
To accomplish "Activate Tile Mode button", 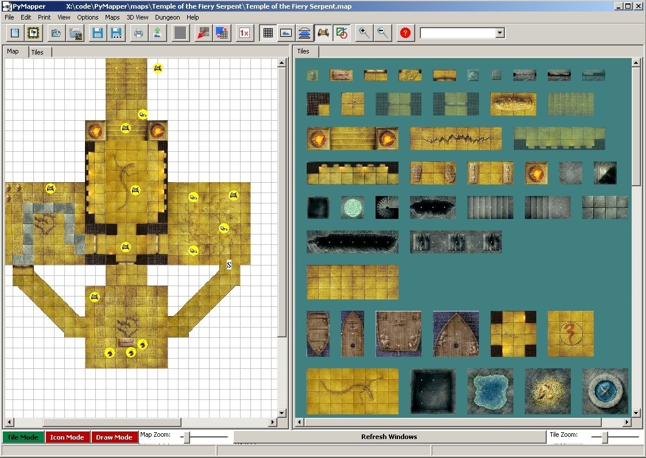I will (22, 437).
